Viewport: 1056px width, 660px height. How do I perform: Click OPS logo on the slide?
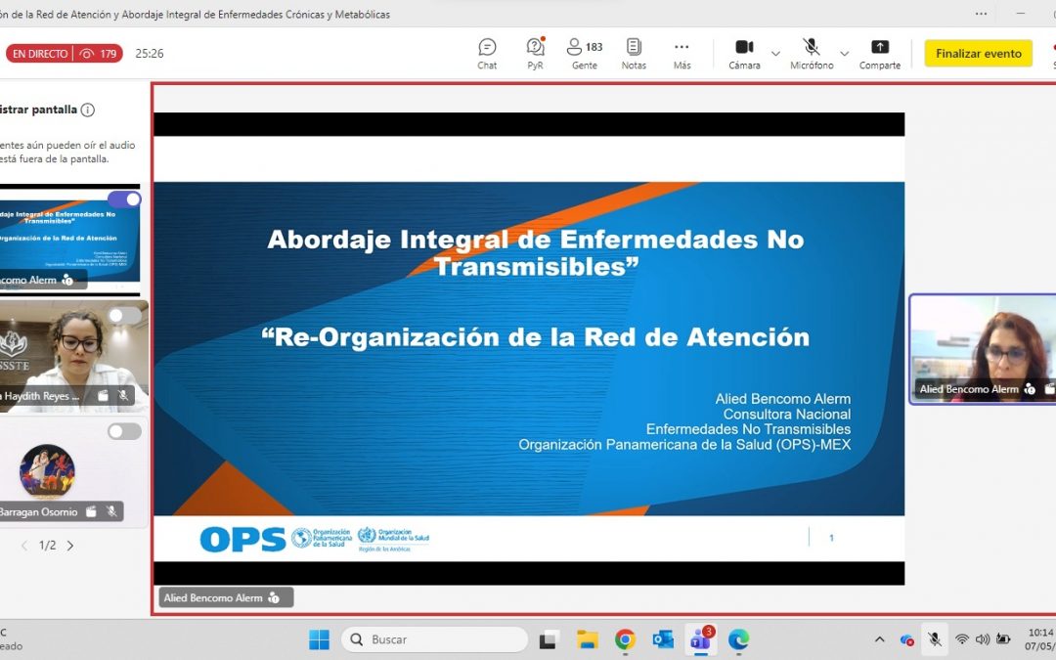[x=243, y=540]
